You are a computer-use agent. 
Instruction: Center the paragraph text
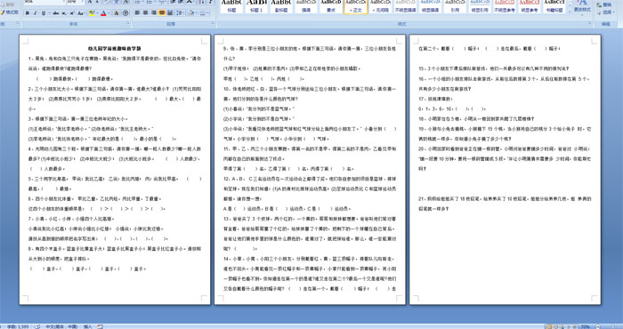pos(145,12)
